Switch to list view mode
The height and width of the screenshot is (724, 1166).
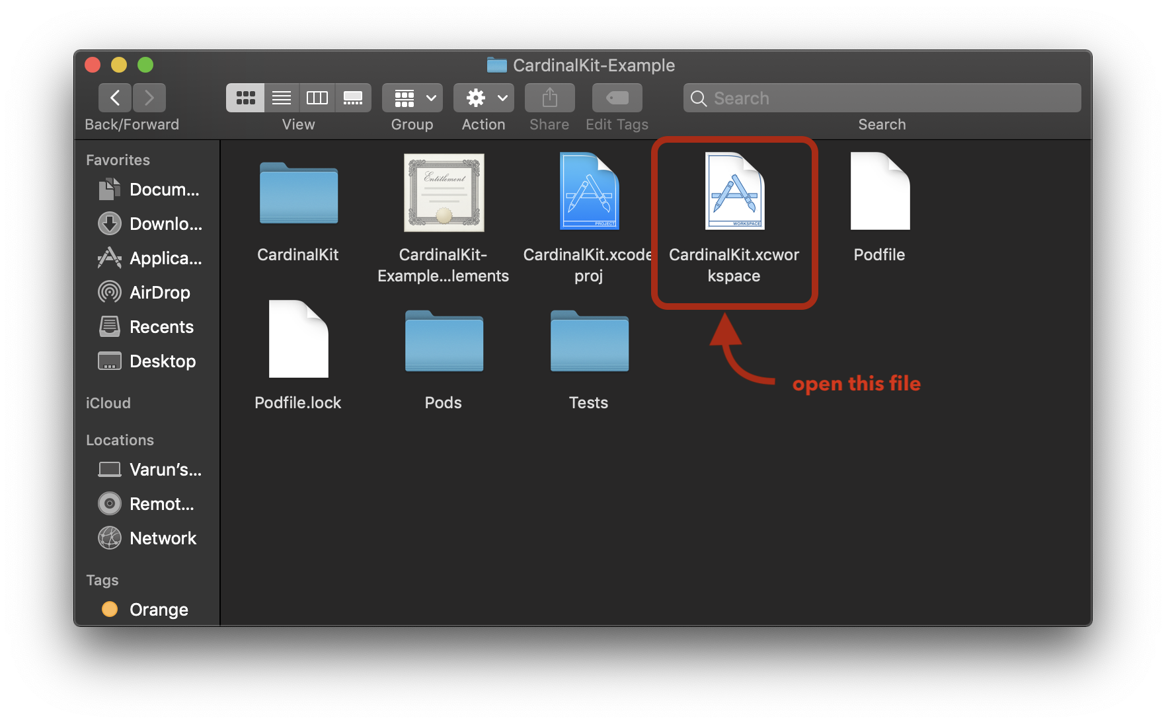(x=282, y=98)
